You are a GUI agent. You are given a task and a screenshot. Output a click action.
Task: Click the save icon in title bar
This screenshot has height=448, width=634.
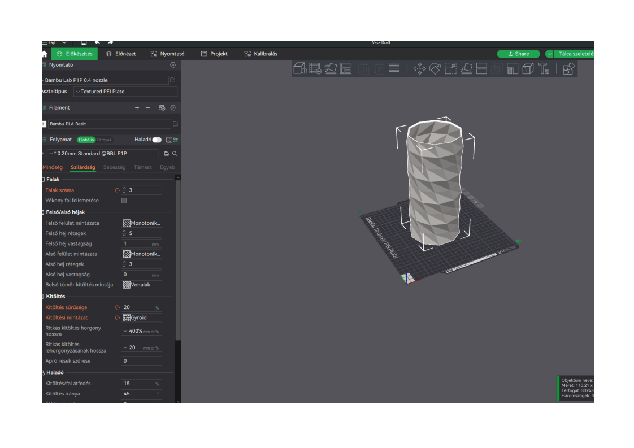(84, 42)
